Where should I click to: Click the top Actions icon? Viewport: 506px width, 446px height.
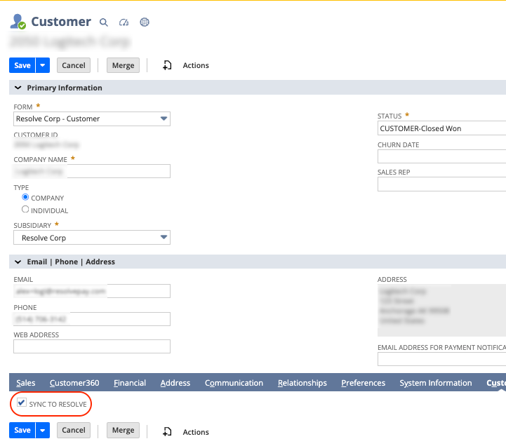167,65
